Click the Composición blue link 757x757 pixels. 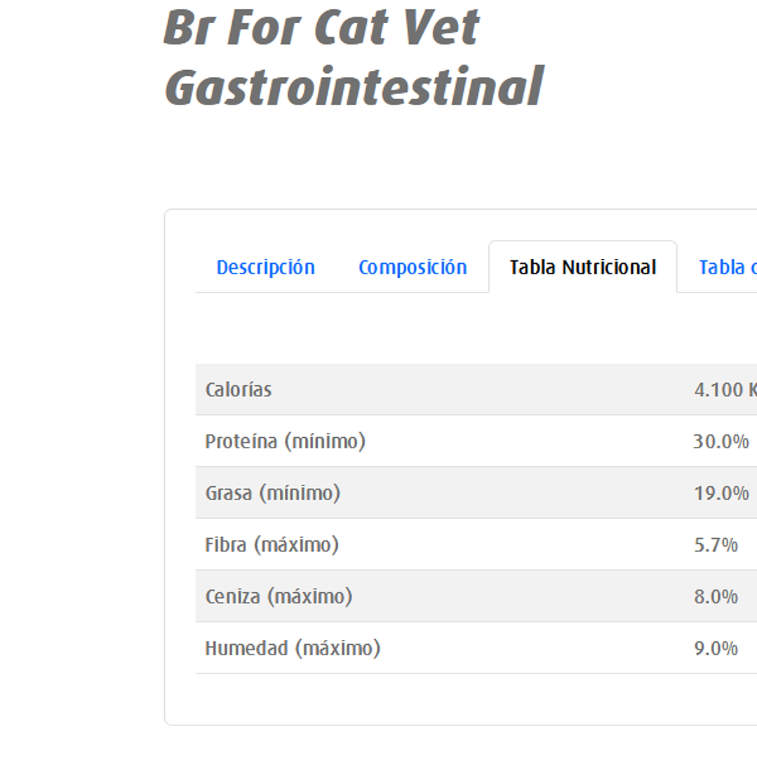pos(413,267)
